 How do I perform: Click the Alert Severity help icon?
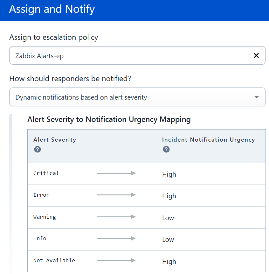38,149
